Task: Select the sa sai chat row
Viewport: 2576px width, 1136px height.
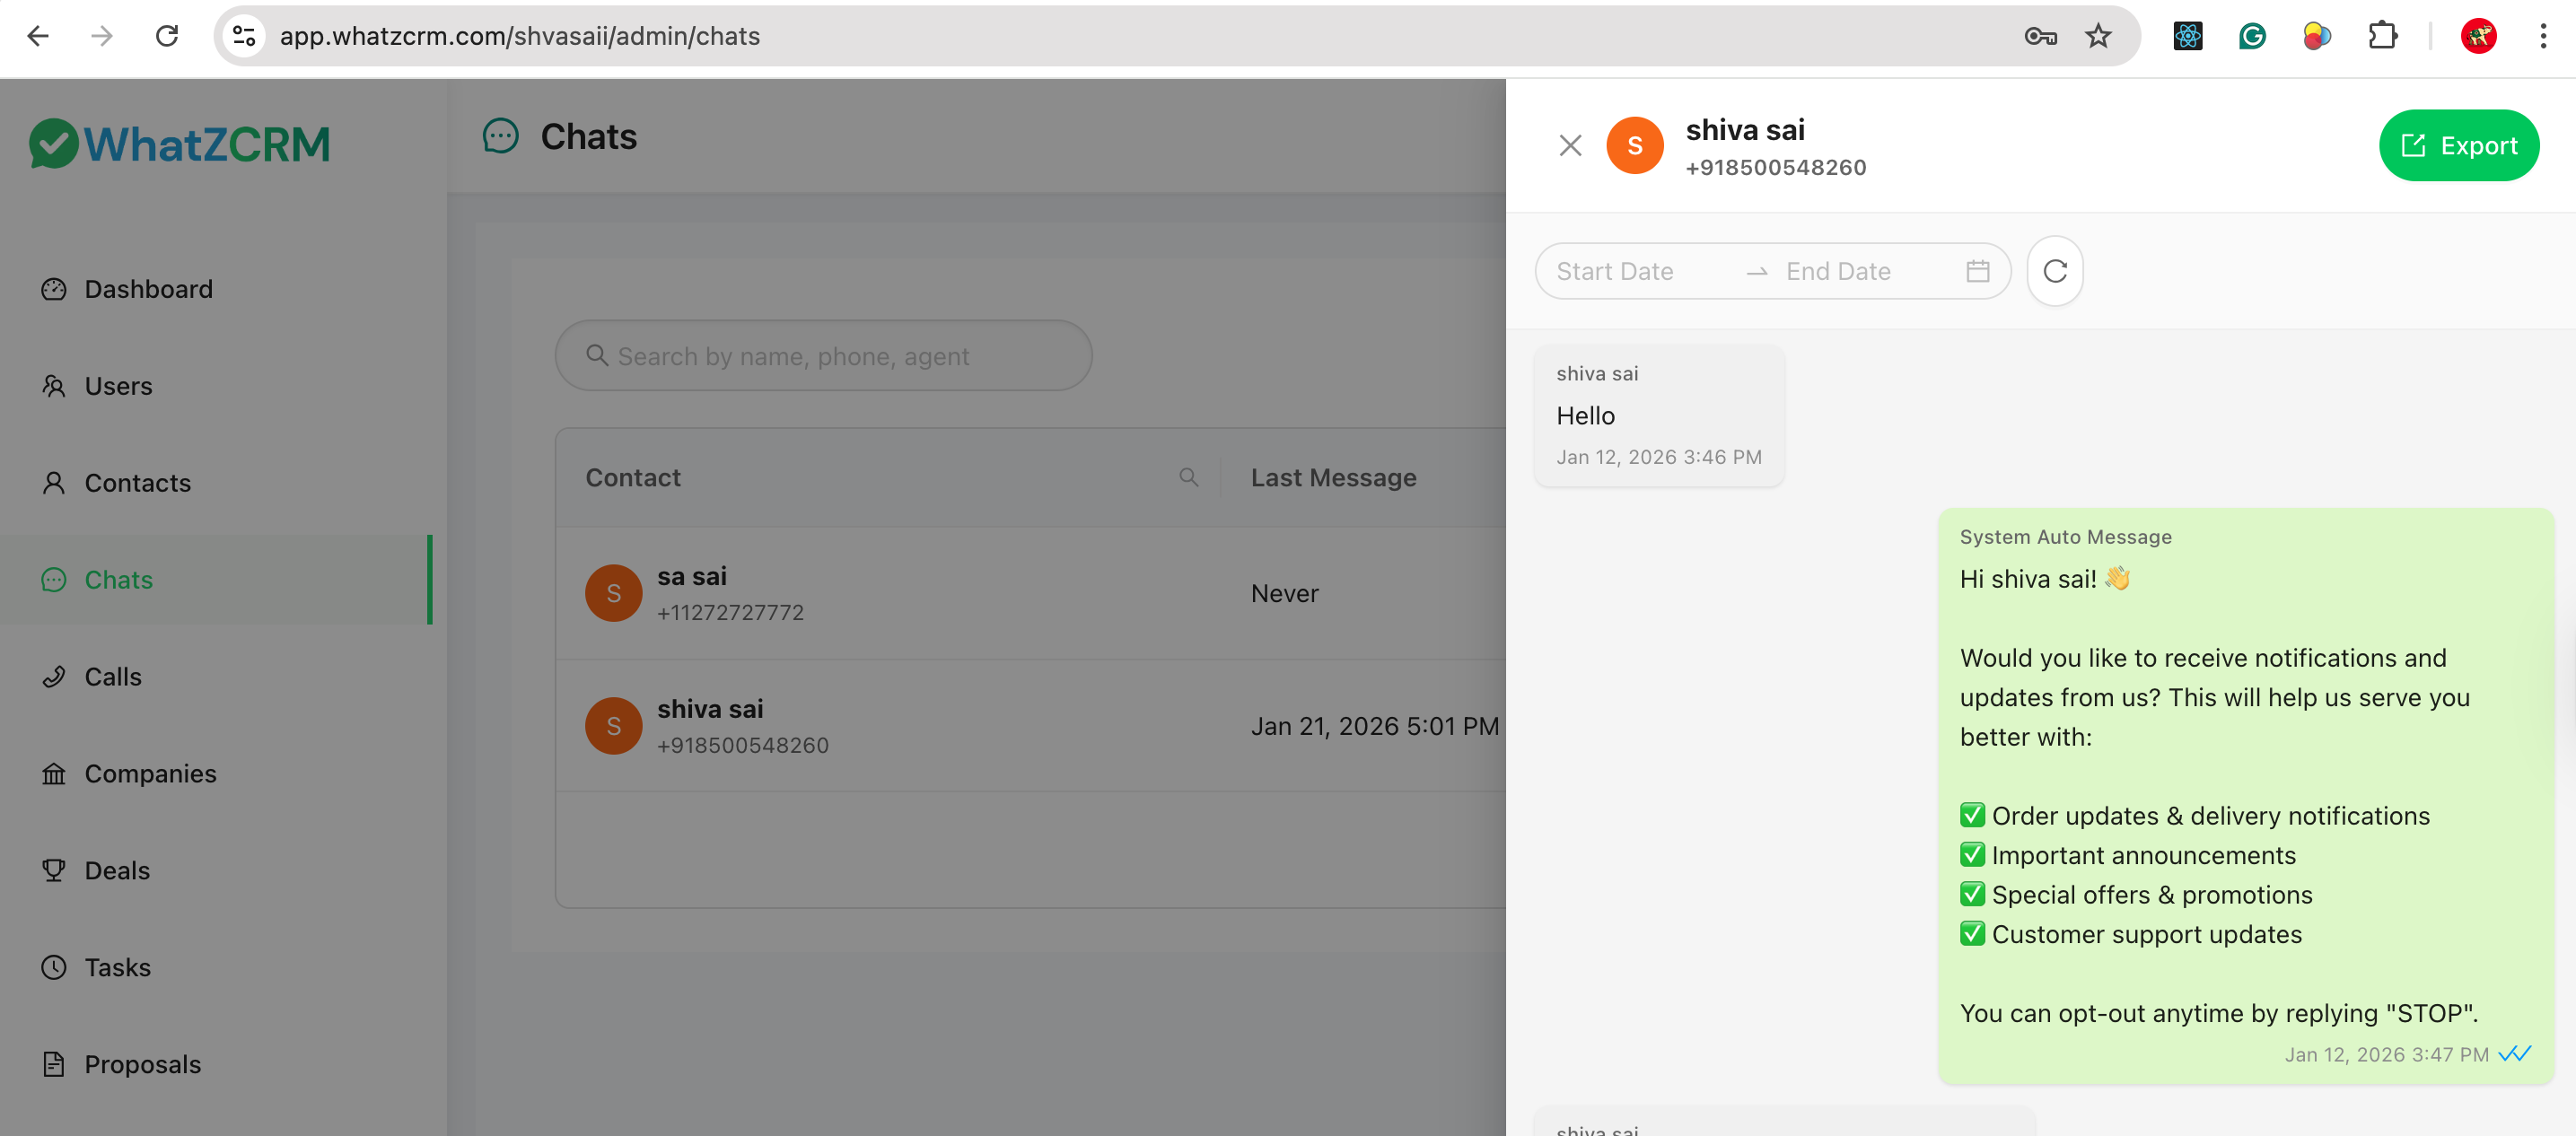Action: pos(900,593)
